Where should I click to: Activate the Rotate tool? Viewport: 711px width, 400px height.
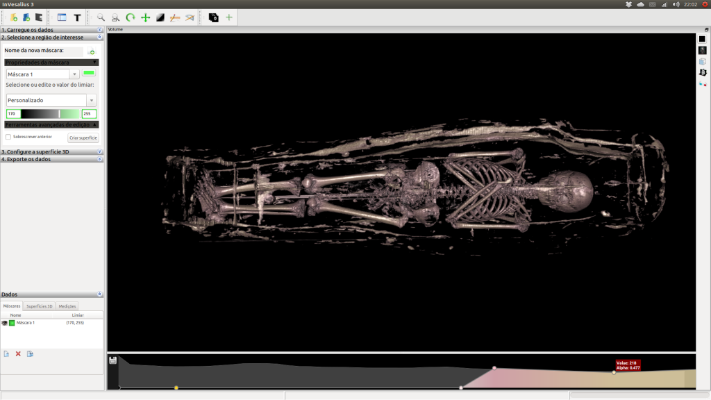(x=131, y=17)
